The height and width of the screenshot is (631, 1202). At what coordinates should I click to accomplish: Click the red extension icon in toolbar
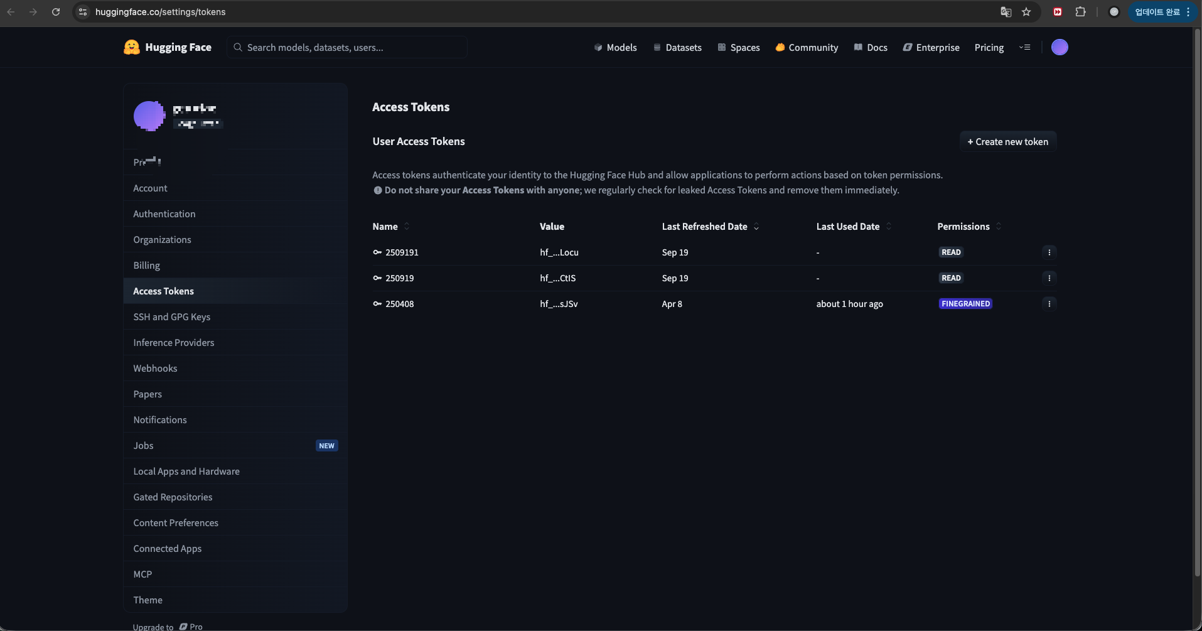[1058, 12]
